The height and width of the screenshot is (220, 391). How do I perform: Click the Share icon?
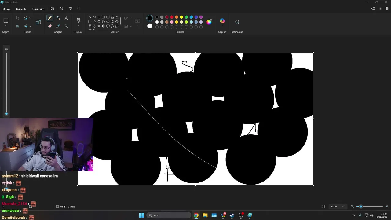coord(61,9)
